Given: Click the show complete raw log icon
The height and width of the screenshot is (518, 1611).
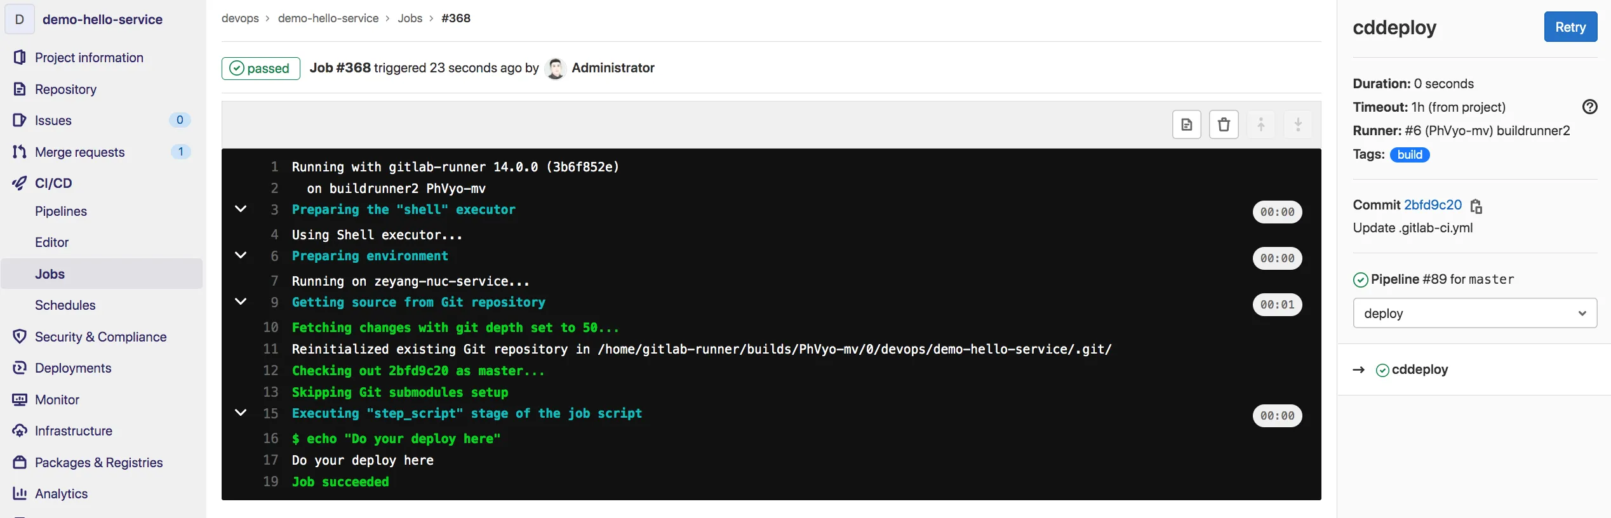Looking at the screenshot, I should 1186,124.
